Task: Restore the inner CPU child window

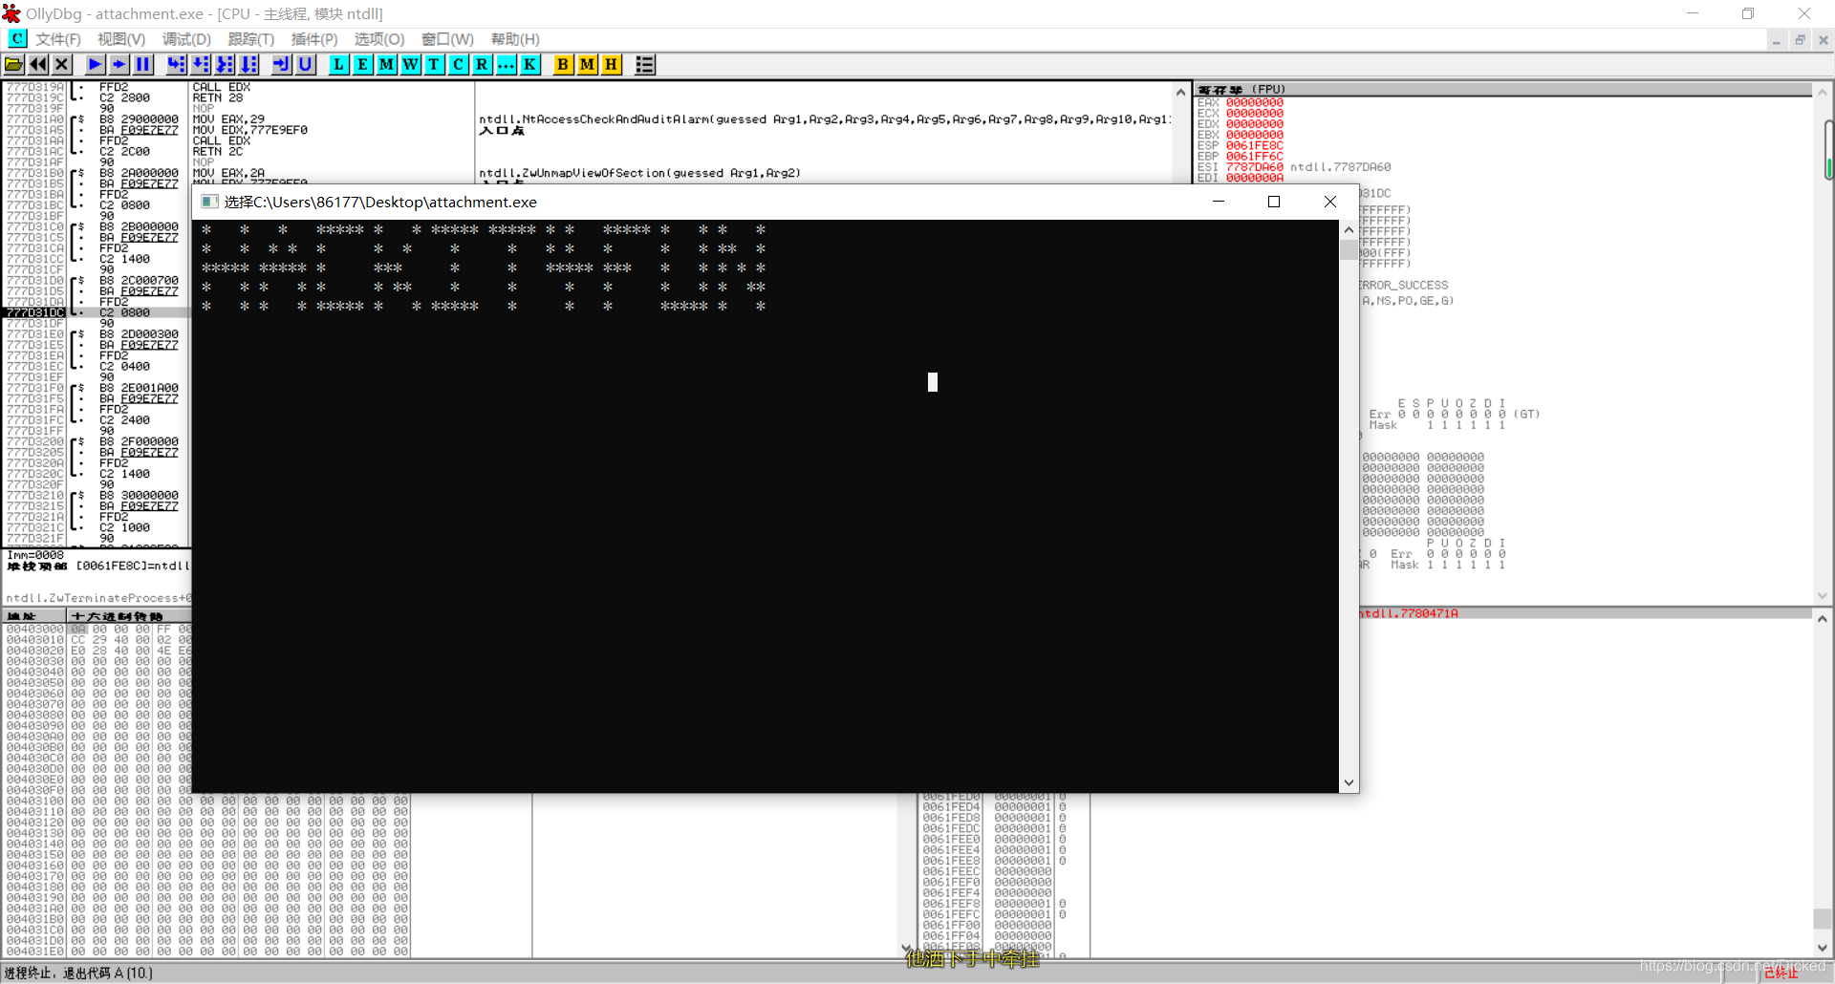Action: click(1800, 40)
